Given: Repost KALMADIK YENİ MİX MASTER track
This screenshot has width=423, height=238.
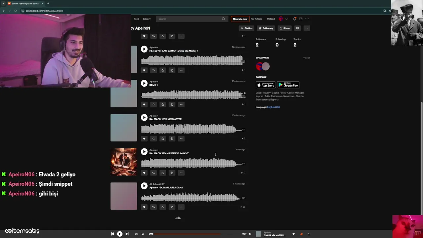Looking at the screenshot, I should coord(153,139).
